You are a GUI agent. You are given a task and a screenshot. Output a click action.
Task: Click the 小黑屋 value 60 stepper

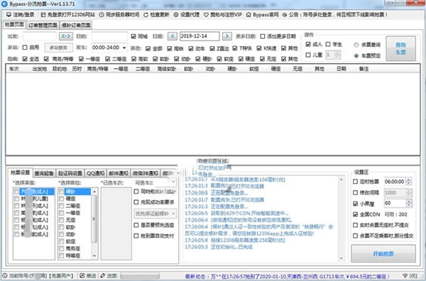(409, 203)
